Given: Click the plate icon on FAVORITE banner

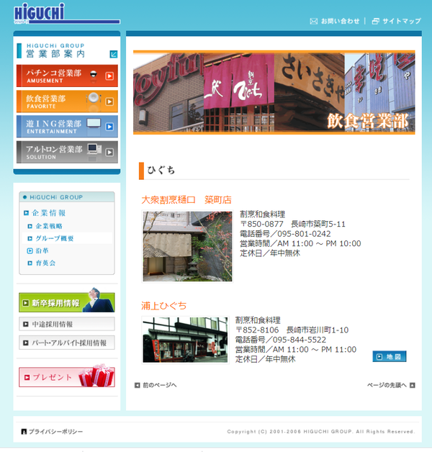Looking at the screenshot, I should click(93, 99).
